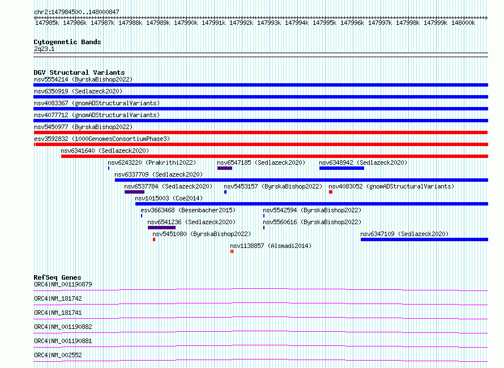Open nsv4083367 (gnomADStructuralVariants) label
The image size is (504, 368).
pos(97,103)
